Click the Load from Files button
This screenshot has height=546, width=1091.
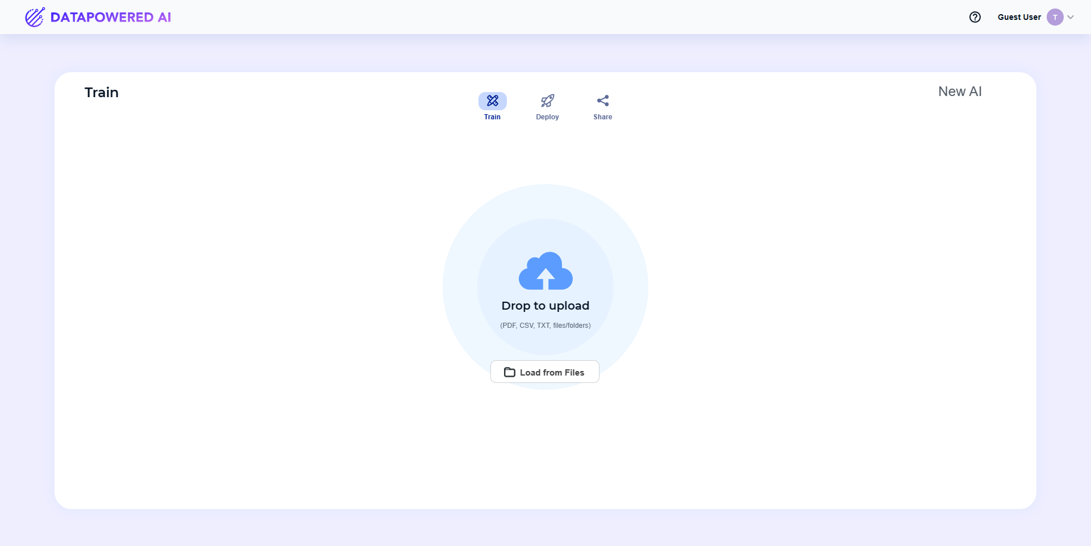544,372
